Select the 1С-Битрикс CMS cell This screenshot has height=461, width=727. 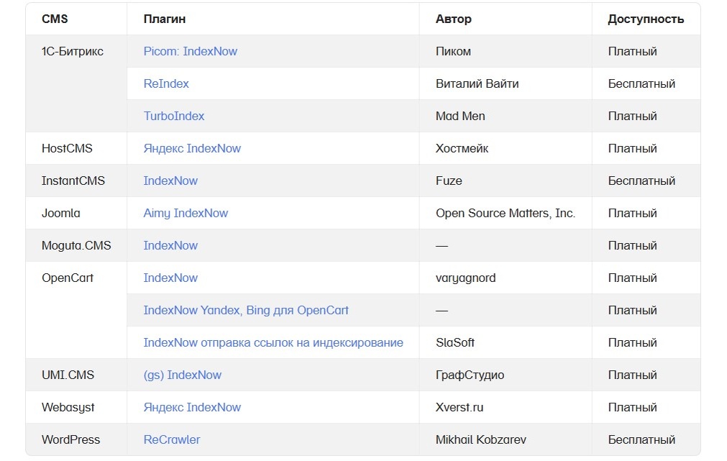pos(73,52)
